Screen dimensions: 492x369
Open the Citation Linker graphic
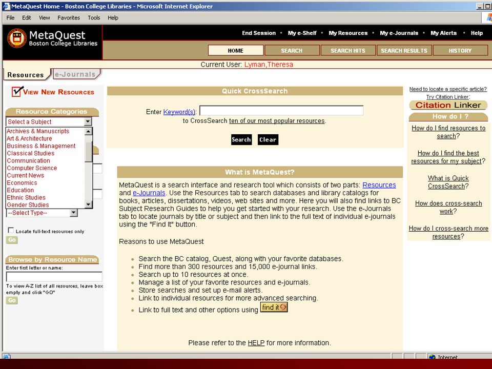(448, 105)
